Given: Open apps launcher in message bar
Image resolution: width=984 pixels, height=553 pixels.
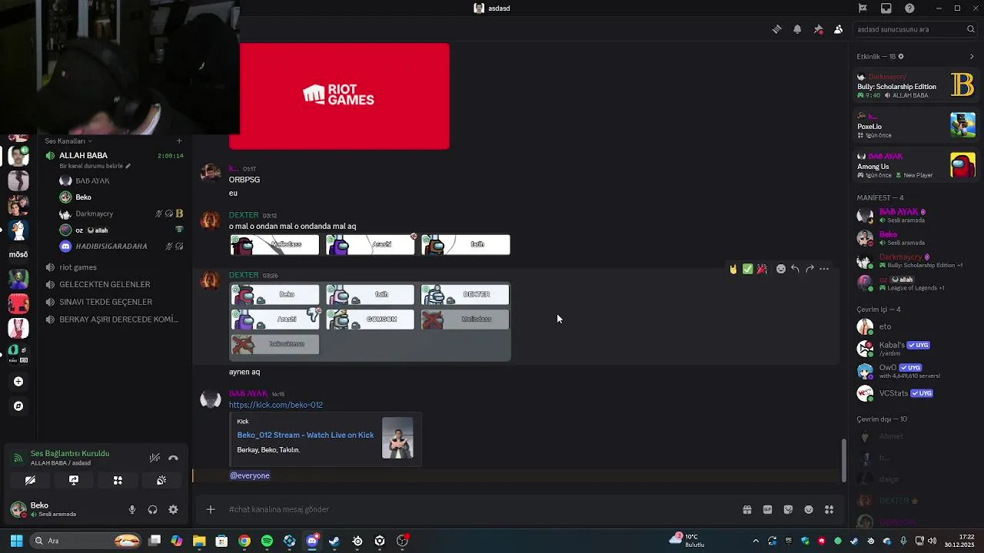Looking at the screenshot, I should click(829, 509).
